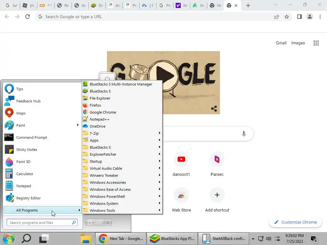The image size is (327, 245).
Task: Expand BlueStacks X folder
Action: coord(122,147)
